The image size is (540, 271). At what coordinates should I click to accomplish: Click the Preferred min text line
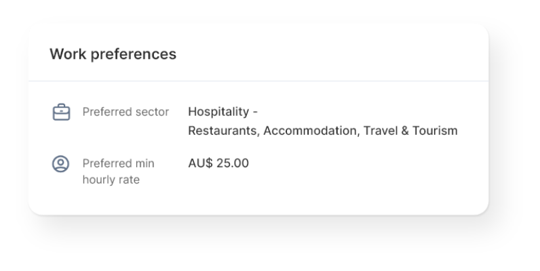[x=119, y=163]
